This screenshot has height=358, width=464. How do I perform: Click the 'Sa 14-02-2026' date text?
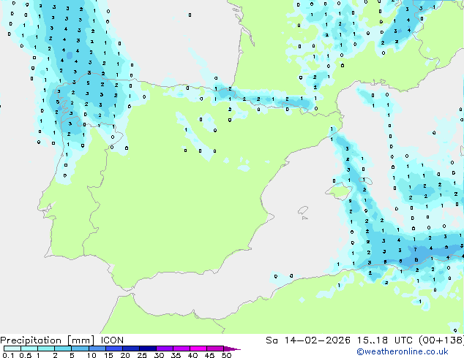pyautogui.click(x=308, y=340)
